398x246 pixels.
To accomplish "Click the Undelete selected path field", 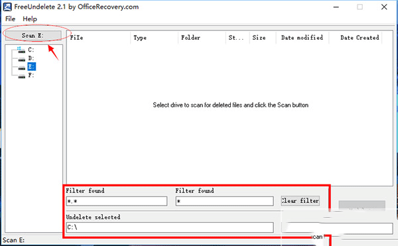I will 170,227.
